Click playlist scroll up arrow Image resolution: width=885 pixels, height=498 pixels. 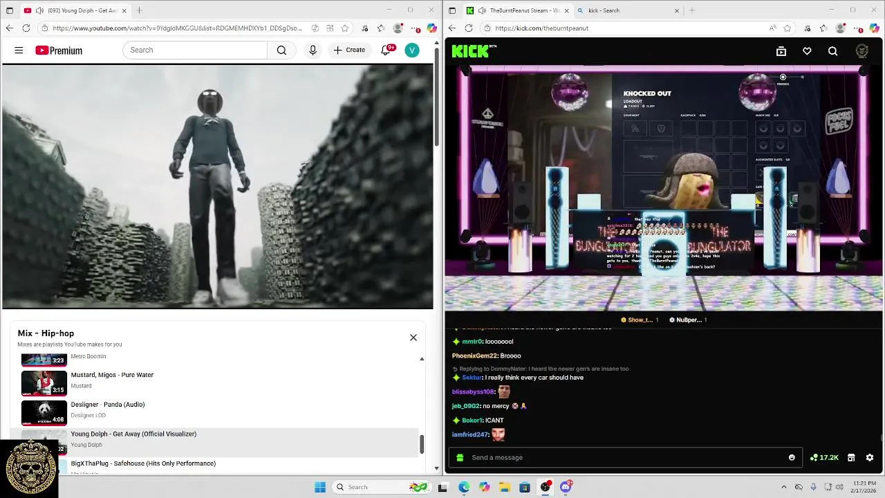pos(422,359)
